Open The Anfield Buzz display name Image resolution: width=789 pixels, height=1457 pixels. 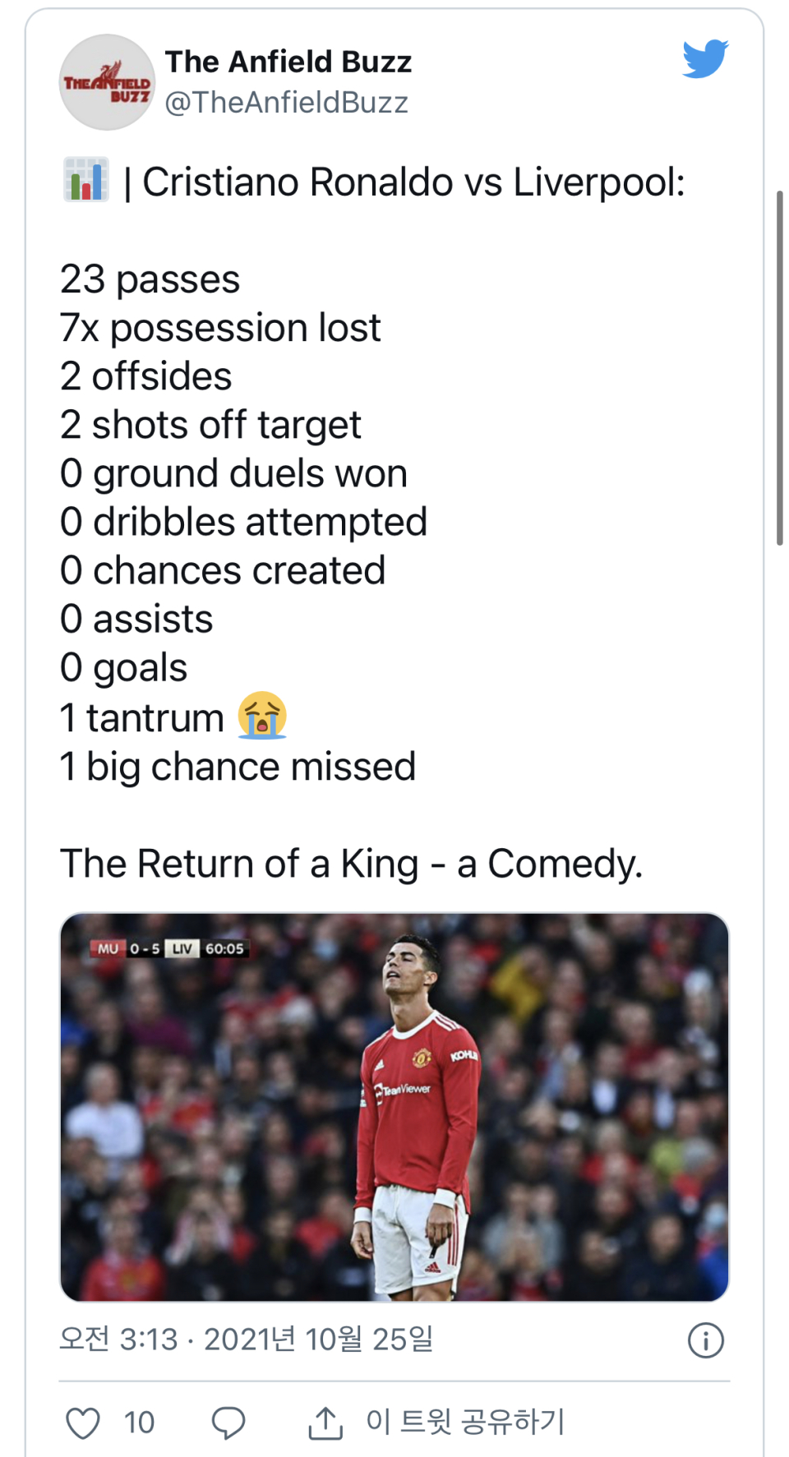point(288,62)
